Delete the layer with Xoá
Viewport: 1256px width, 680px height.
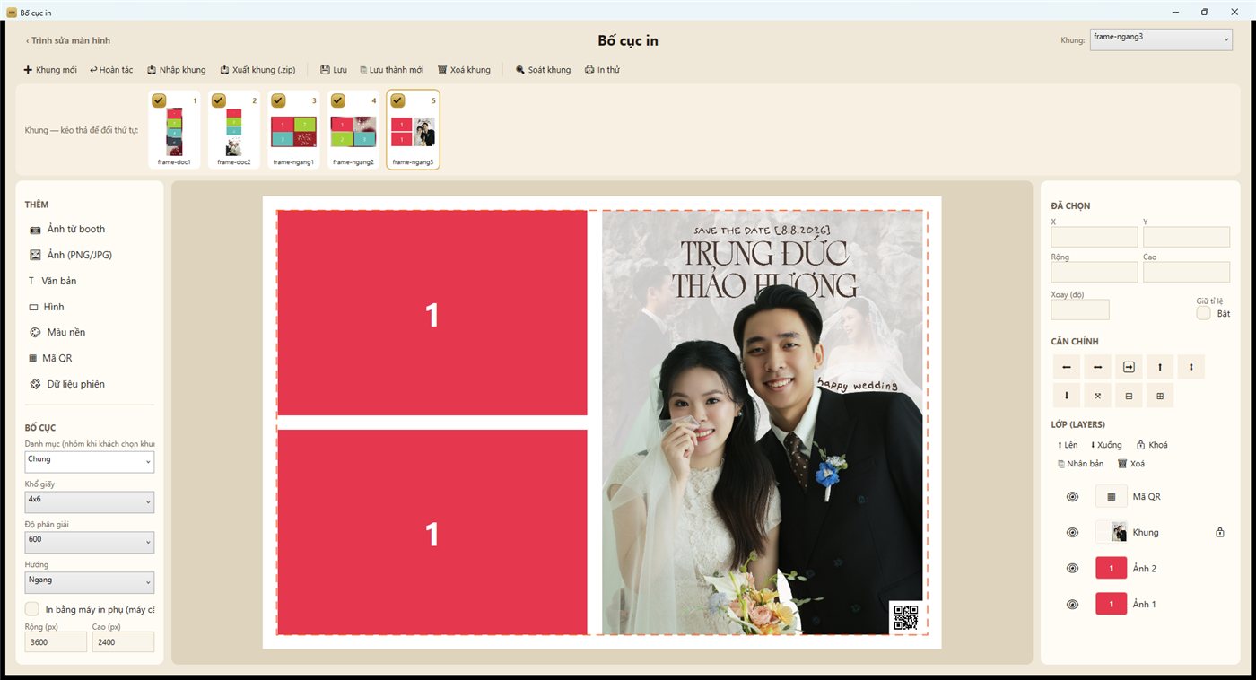click(1131, 464)
